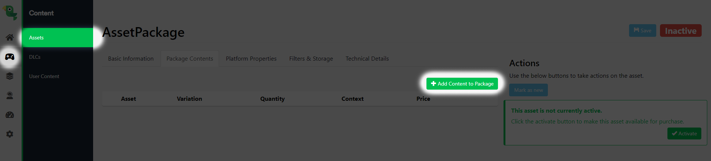Toggle the Inactive status button

coord(680,30)
